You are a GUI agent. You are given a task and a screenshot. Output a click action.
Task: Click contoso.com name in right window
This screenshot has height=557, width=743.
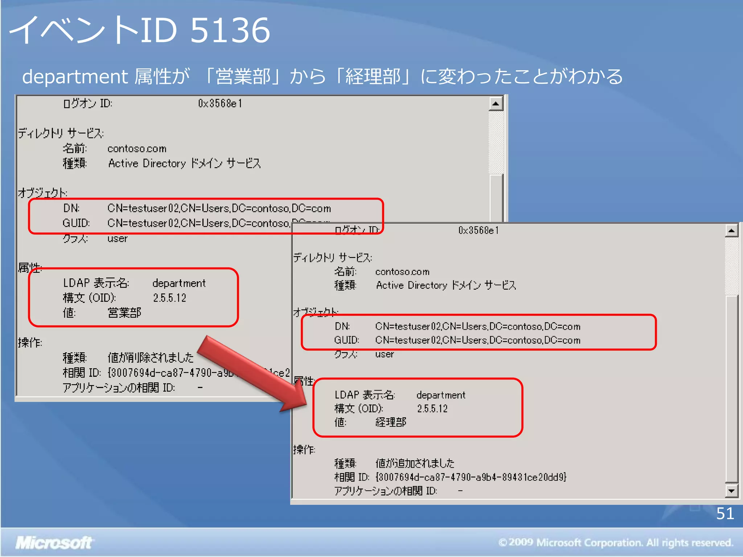click(402, 272)
